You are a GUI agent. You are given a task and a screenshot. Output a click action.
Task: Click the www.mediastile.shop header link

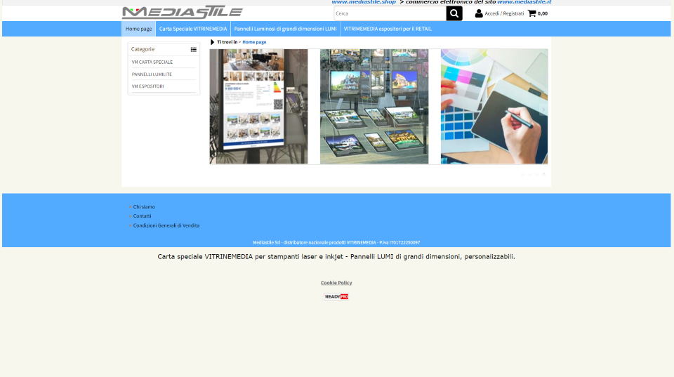[x=364, y=2]
